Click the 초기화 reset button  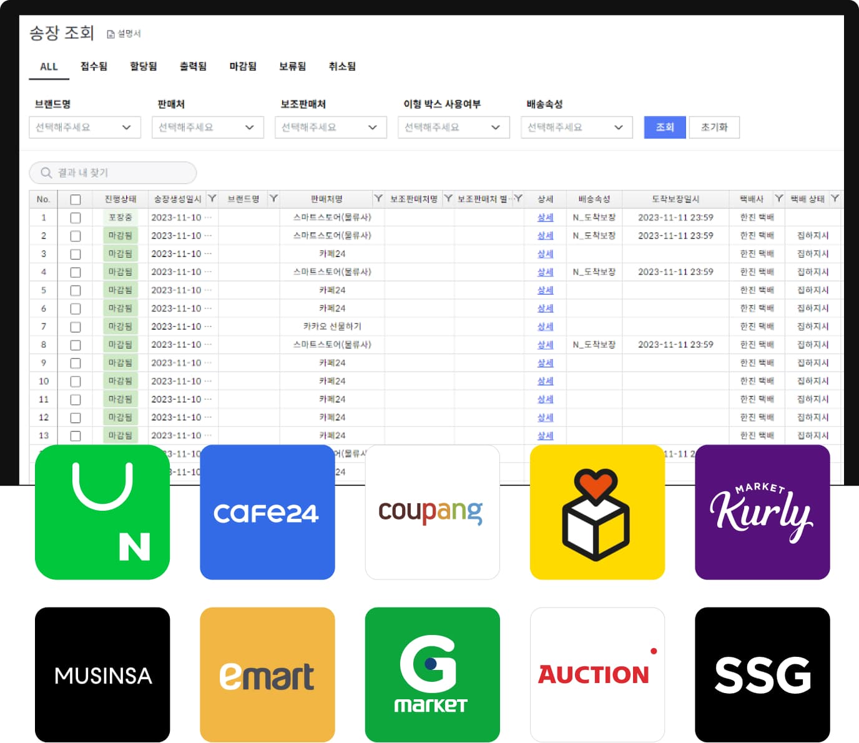coord(714,127)
